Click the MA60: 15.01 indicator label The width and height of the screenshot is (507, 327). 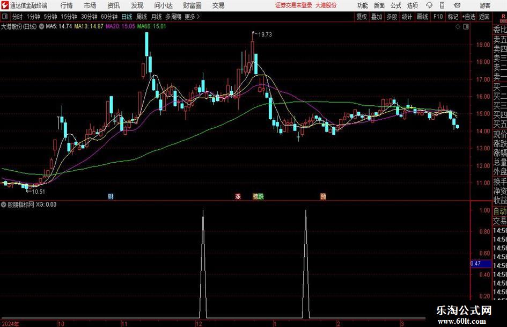(151, 26)
